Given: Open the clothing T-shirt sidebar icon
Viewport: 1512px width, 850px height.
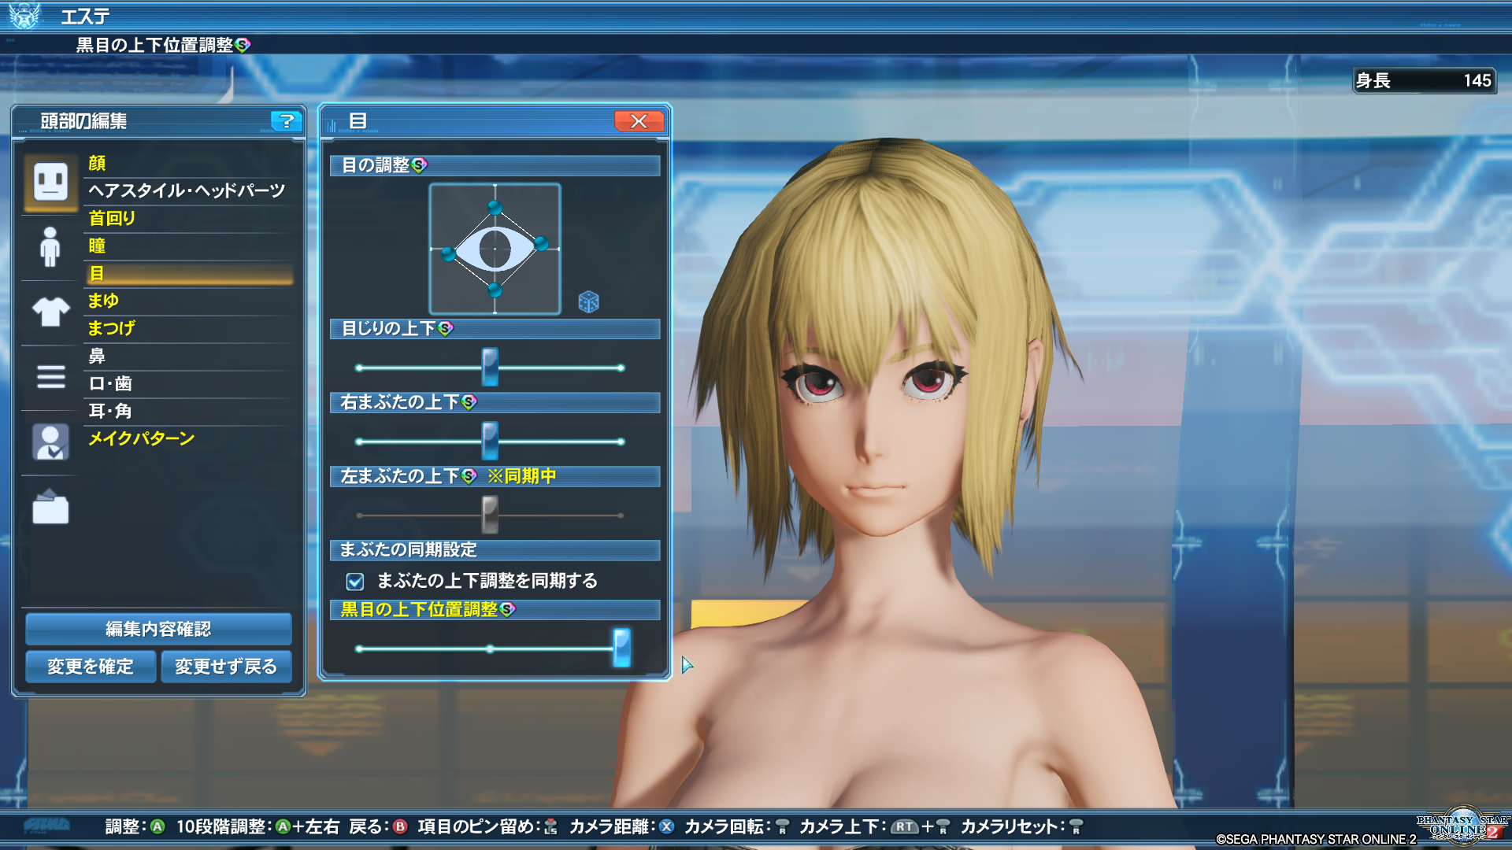Looking at the screenshot, I should pos(50,312).
